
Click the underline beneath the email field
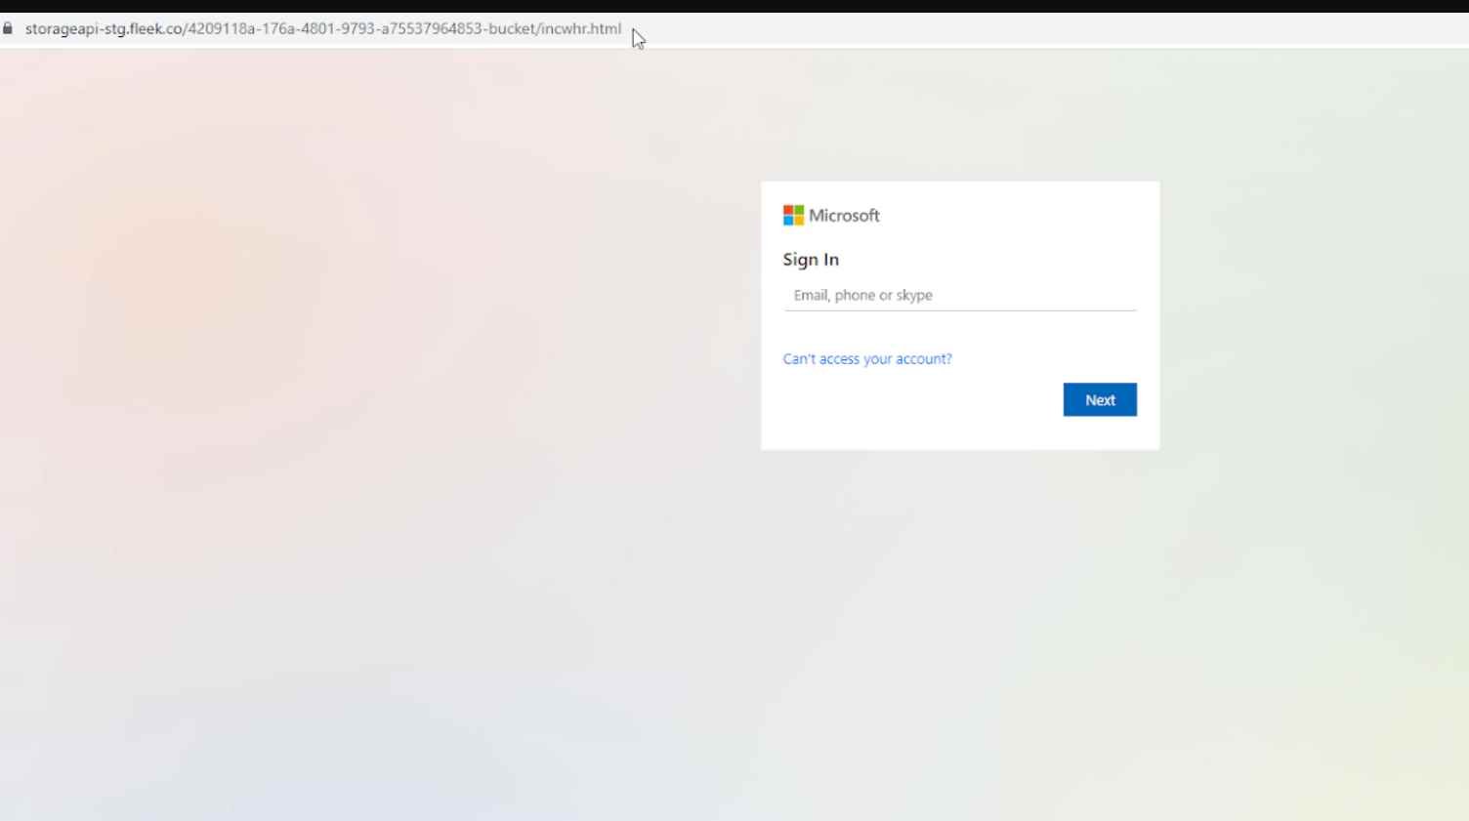pos(960,308)
